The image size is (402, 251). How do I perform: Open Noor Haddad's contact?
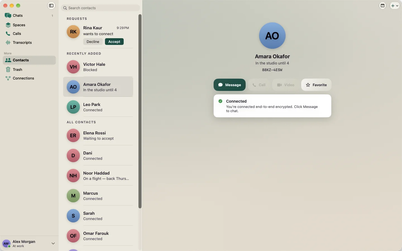[x=98, y=176]
